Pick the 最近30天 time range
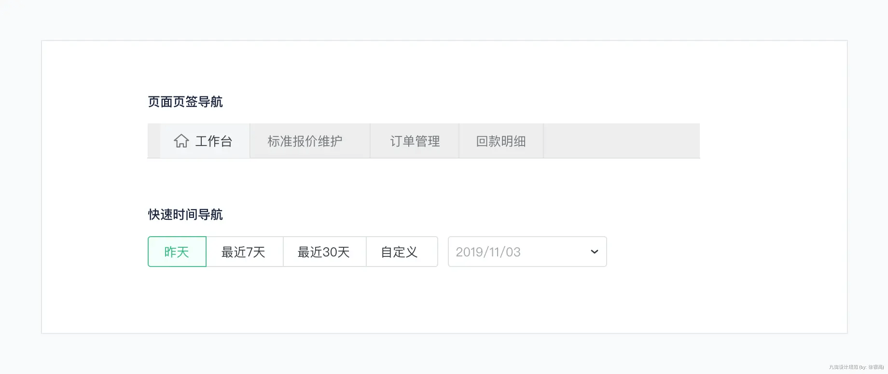 point(325,252)
